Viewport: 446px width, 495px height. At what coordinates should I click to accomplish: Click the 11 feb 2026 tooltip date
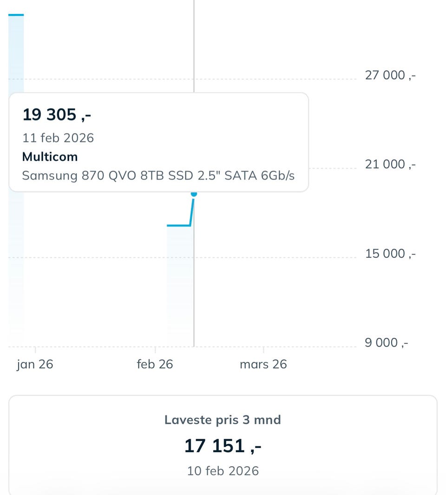pyautogui.click(x=58, y=138)
